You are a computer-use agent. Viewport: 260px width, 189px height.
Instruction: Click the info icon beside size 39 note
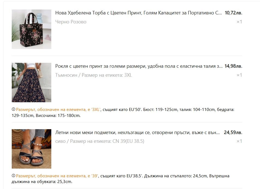(x=13, y=176)
